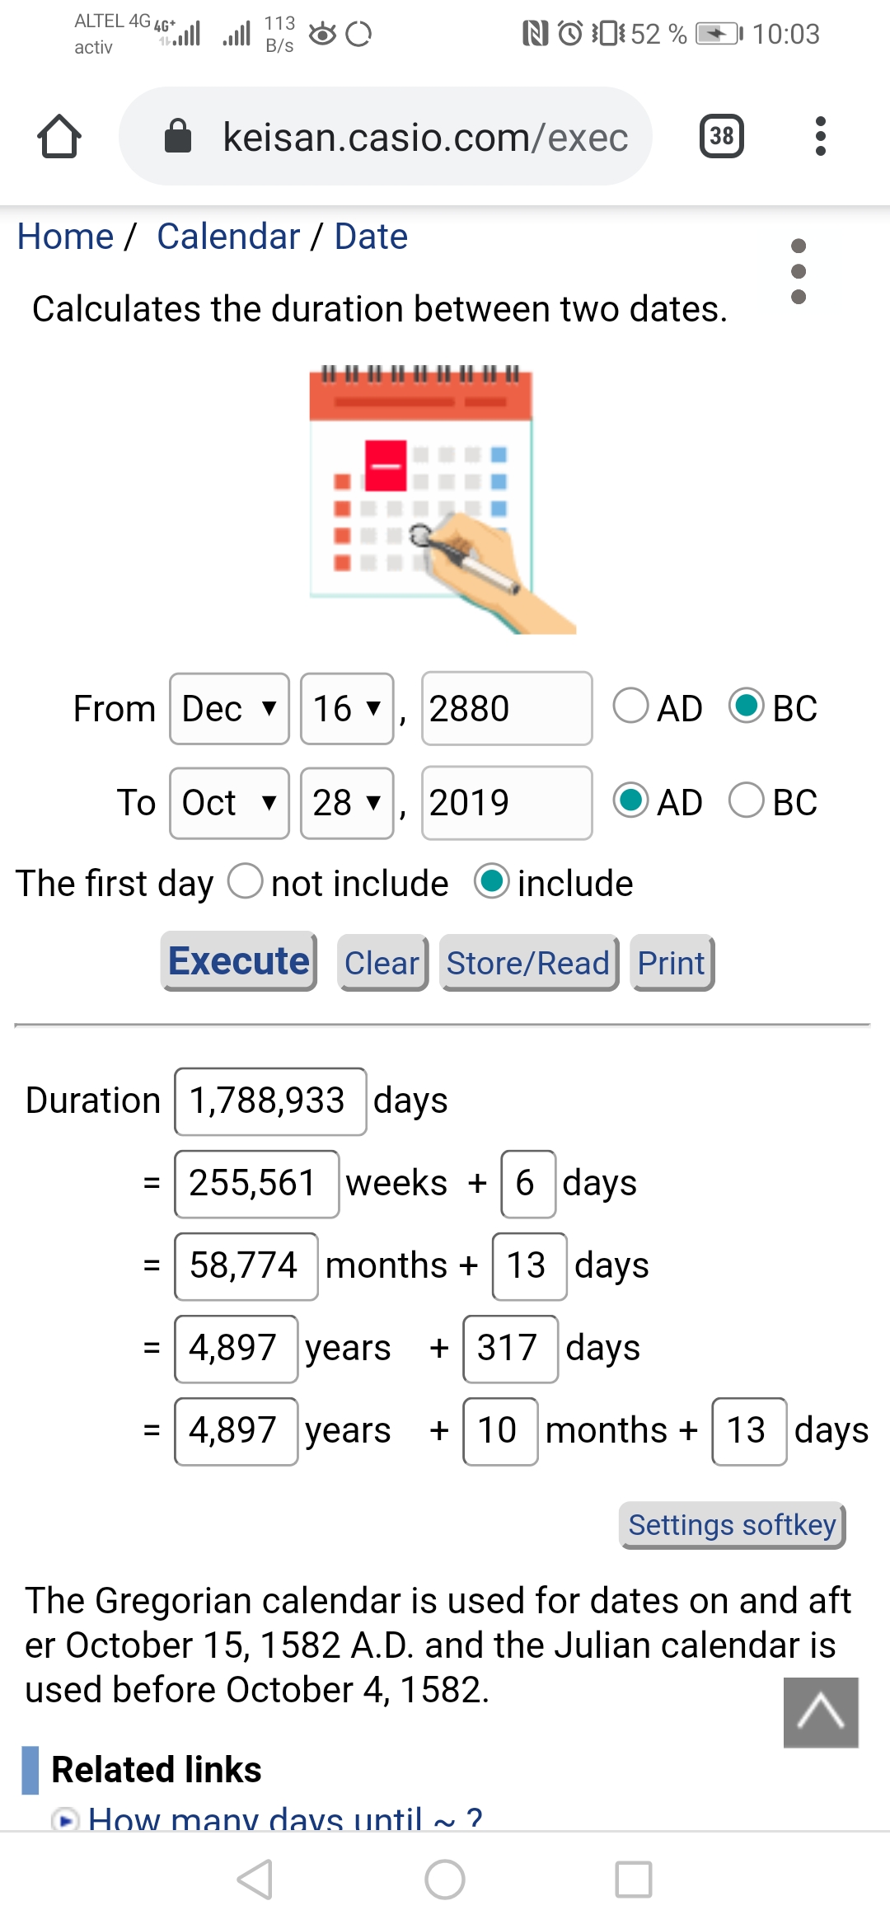Click the Settings softkey button
Image resolution: width=890 pixels, height=1929 pixels.
733,1525
